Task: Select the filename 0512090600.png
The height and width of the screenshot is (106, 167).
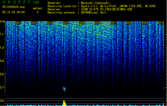Action: pyautogui.click(x=14, y=7)
